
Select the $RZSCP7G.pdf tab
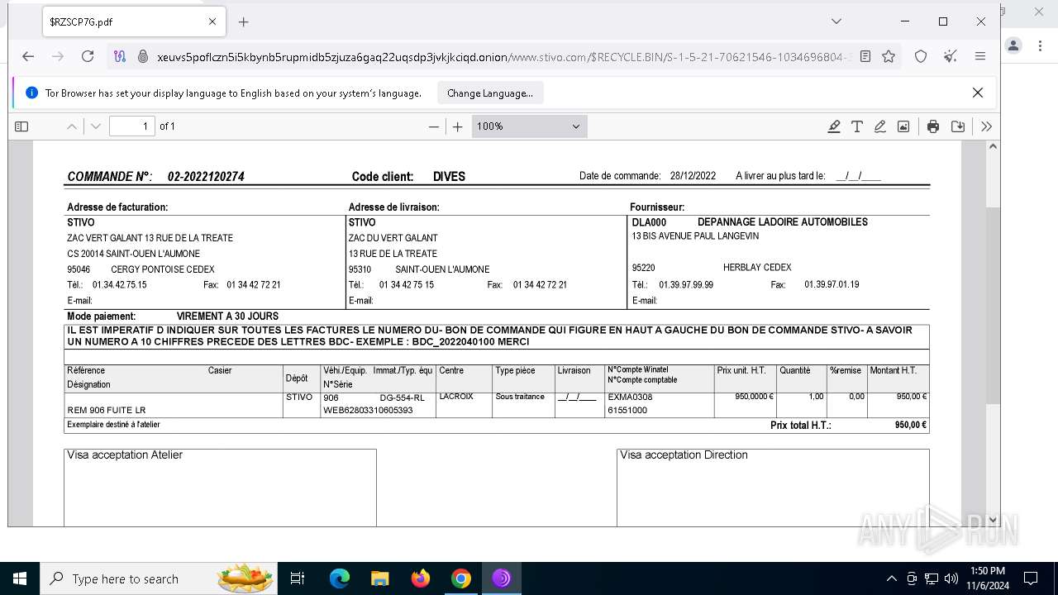tap(132, 22)
